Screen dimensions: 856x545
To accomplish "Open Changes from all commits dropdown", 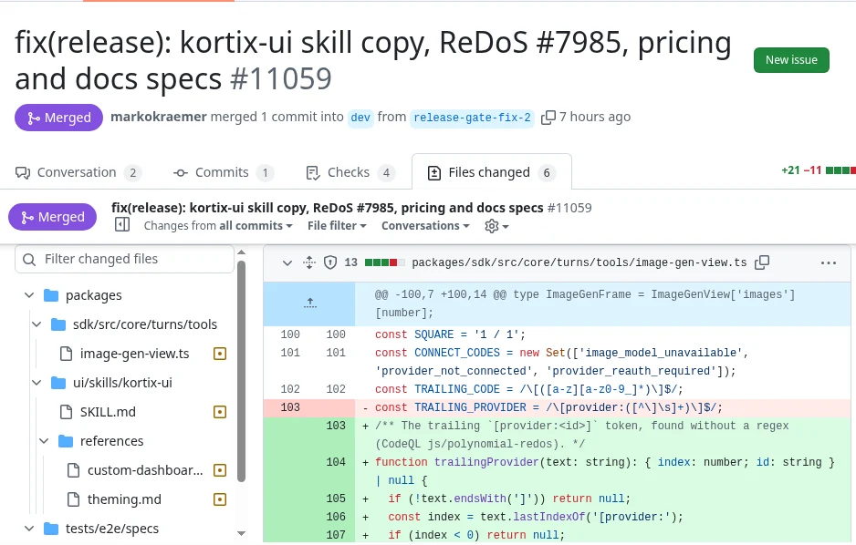I will click(x=218, y=226).
